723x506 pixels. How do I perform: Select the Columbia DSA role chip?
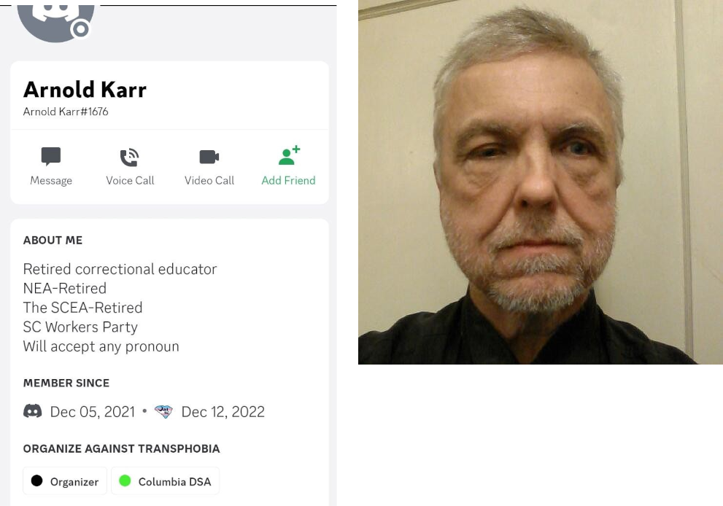tap(165, 481)
